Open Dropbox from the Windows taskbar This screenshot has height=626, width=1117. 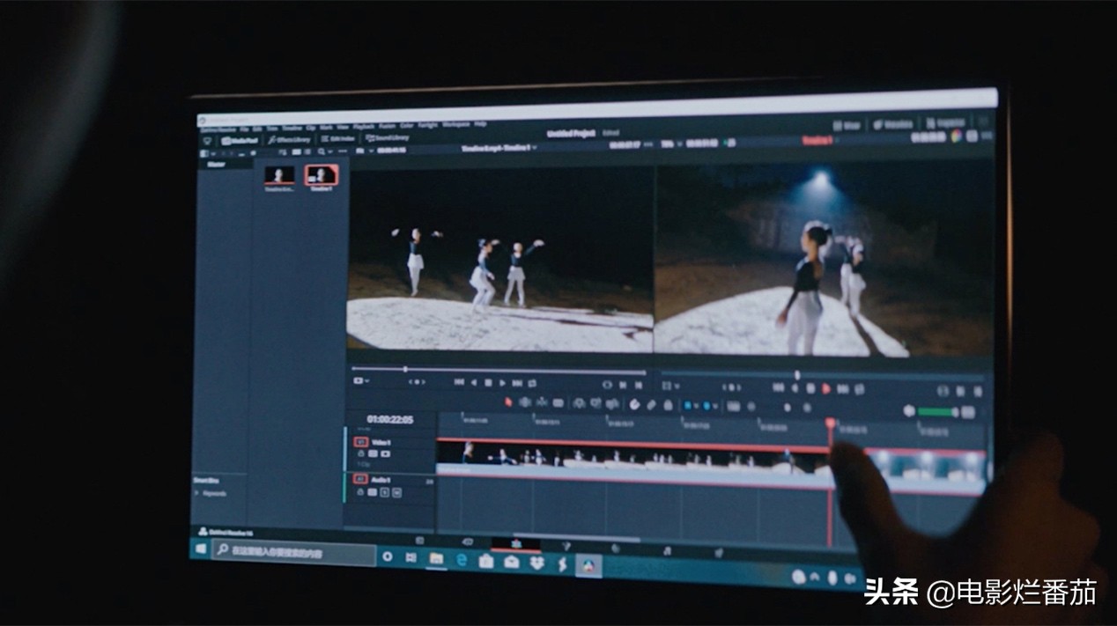point(536,563)
